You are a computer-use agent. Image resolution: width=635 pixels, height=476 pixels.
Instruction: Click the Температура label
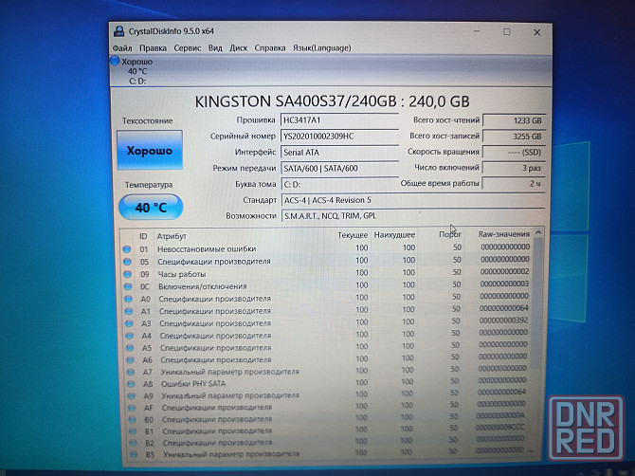(x=149, y=185)
